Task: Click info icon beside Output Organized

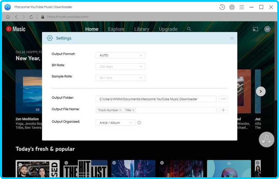Action: coord(139,123)
